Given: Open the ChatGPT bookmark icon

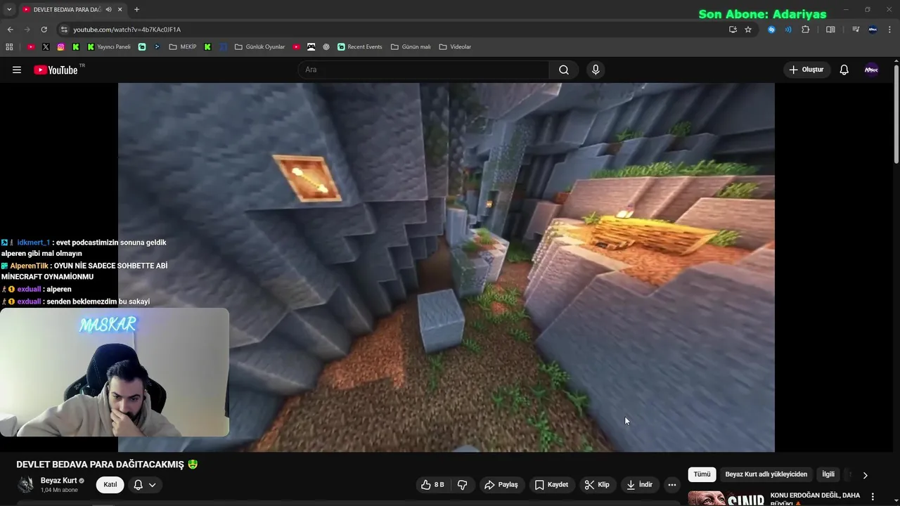Looking at the screenshot, I should coord(326,46).
